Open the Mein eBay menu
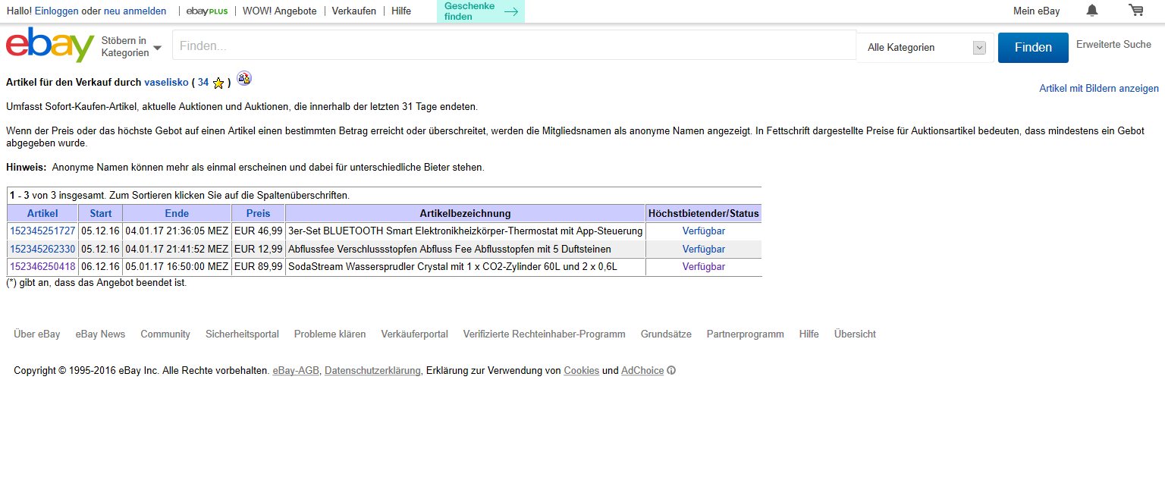This screenshot has width=1165, height=496. point(1036,11)
